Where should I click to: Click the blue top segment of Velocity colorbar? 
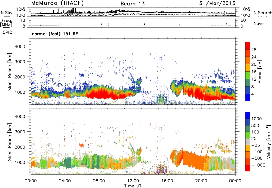click(248, 115)
